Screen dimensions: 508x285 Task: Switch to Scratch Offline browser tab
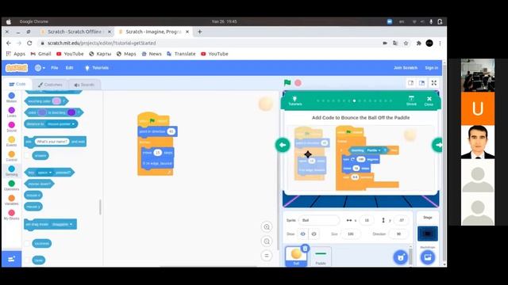tap(75, 32)
